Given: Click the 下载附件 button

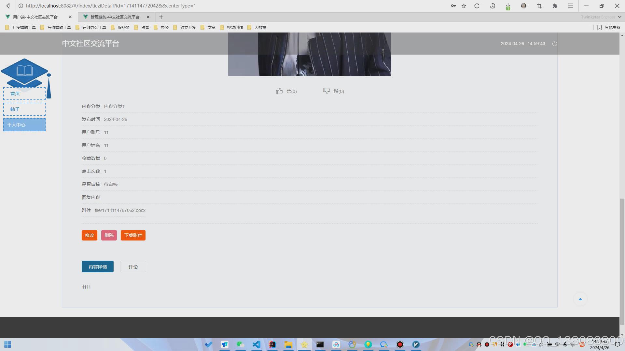Looking at the screenshot, I should point(133,235).
